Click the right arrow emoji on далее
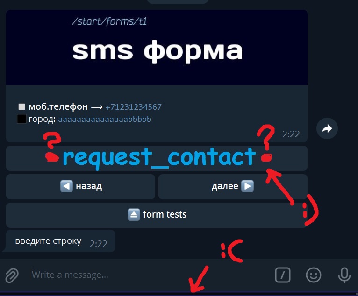 [x=248, y=186]
